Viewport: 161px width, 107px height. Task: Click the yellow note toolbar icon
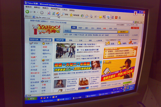[100, 17]
